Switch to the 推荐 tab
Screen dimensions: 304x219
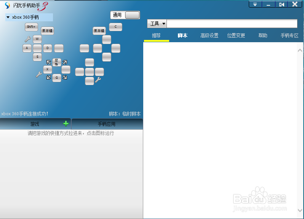(156, 36)
